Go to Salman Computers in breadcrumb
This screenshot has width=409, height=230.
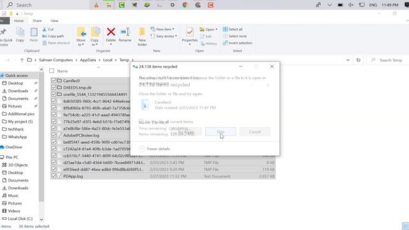pos(56,60)
